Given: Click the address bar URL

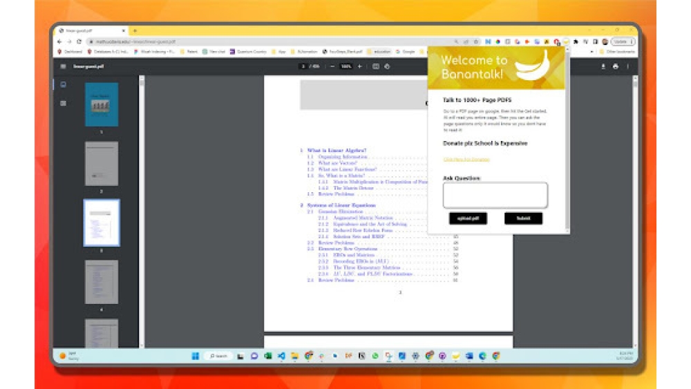Looking at the screenshot, I should point(135,41).
